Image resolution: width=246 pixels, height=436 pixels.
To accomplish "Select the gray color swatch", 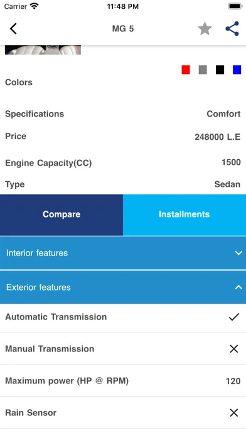I will click(203, 70).
